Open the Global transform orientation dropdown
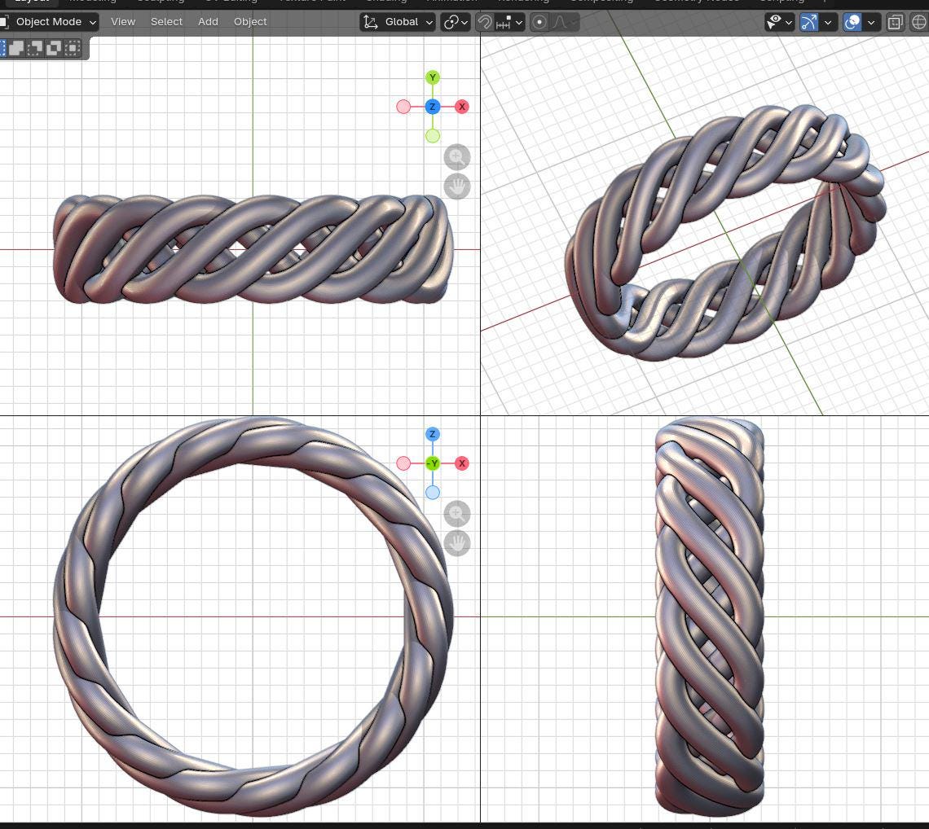The height and width of the screenshot is (829, 929). coord(398,22)
